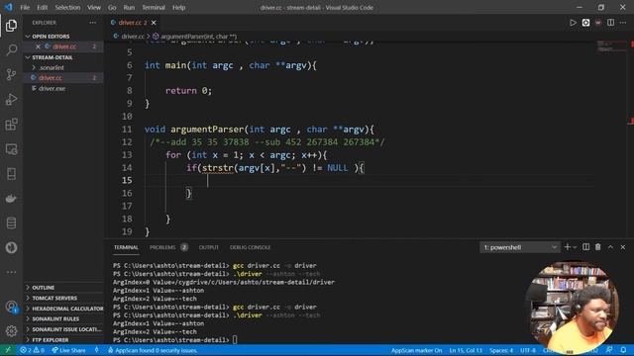
Task: Kill the terminal with trash icon
Action: tap(598, 247)
